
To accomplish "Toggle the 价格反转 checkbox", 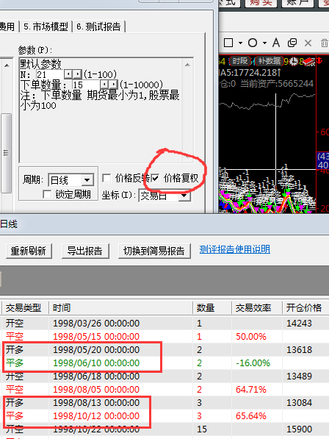I will click(x=106, y=178).
